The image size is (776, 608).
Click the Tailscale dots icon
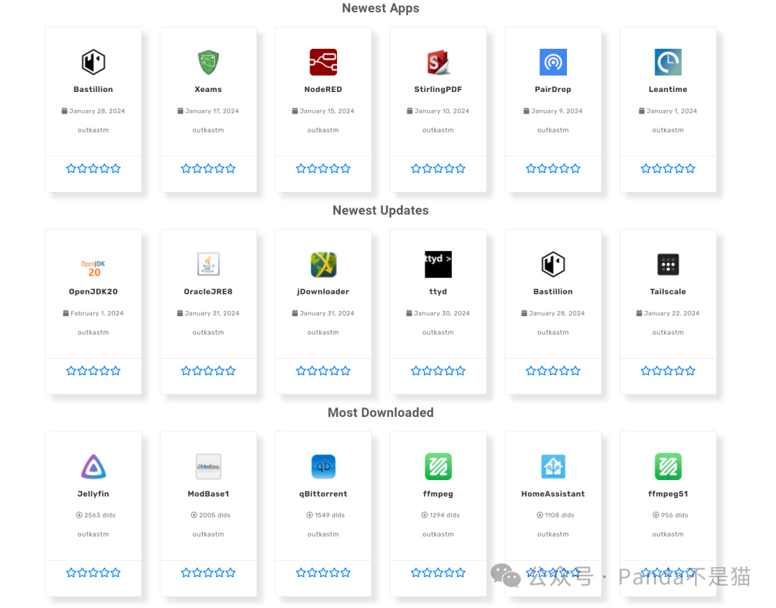point(668,264)
